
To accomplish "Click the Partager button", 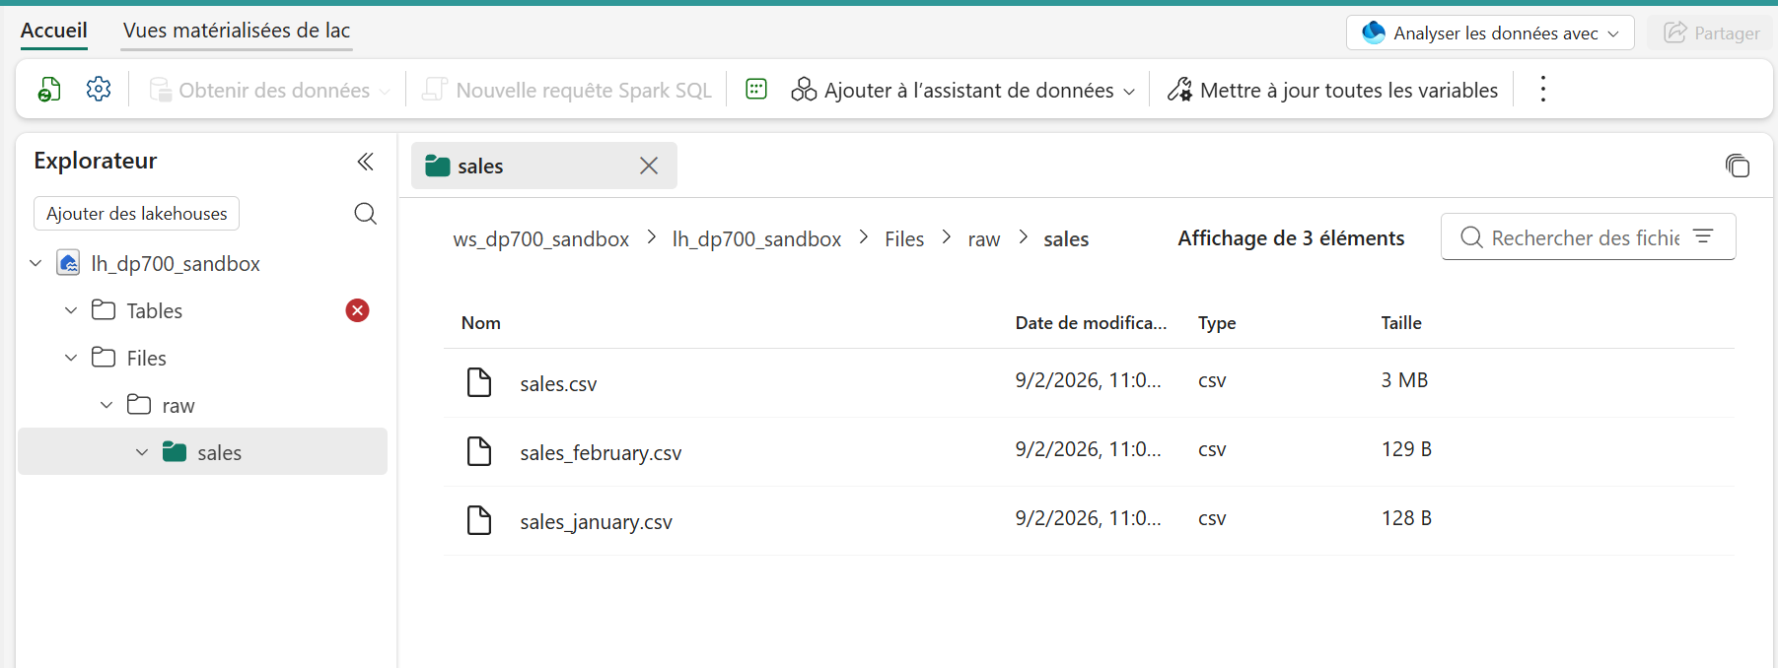I will pyautogui.click(x=1712, y=33).
